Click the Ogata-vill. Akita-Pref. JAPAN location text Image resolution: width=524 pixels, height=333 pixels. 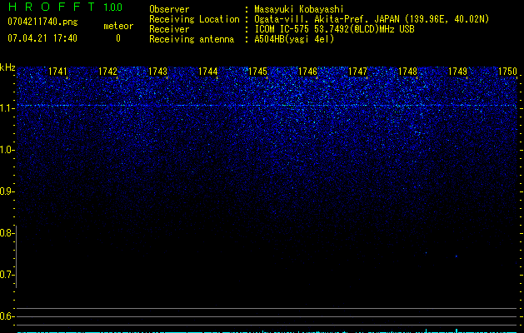pos(372,19)
